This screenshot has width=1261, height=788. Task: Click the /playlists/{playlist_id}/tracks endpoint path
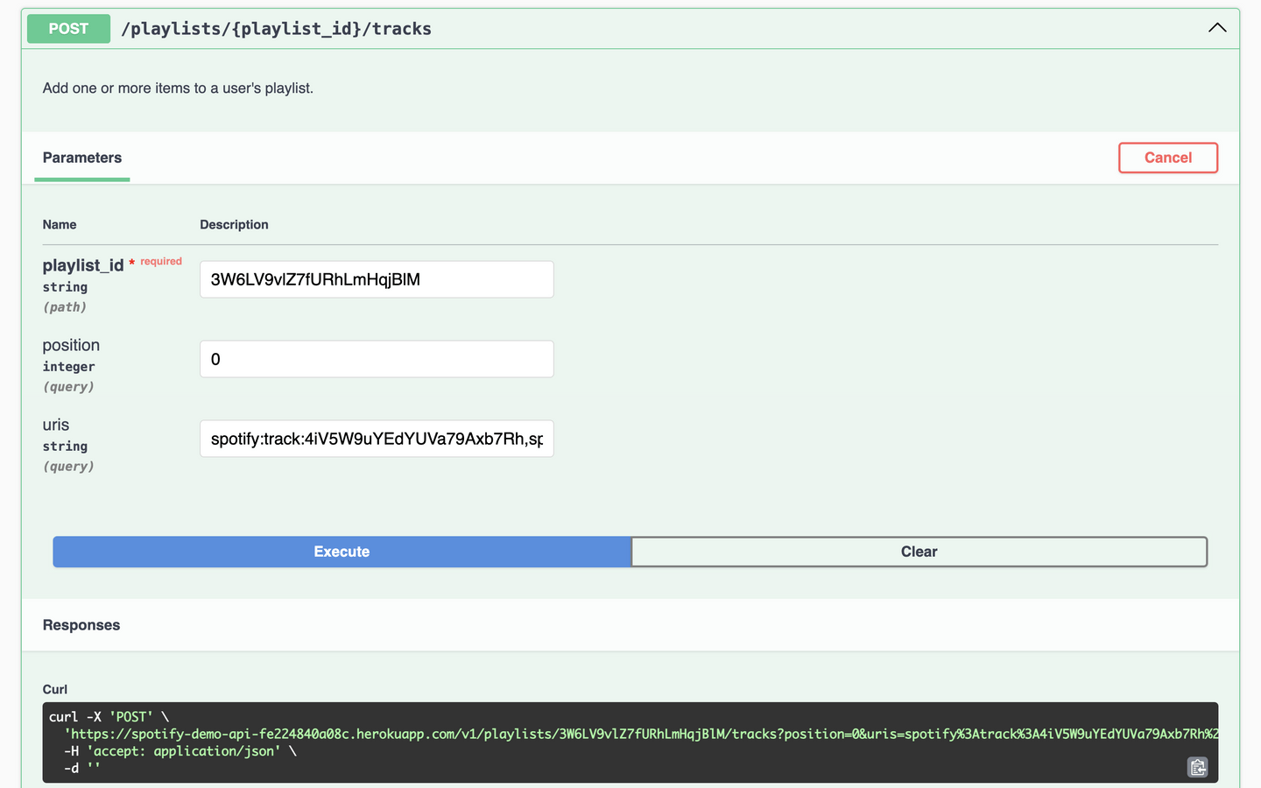point(276,29)
